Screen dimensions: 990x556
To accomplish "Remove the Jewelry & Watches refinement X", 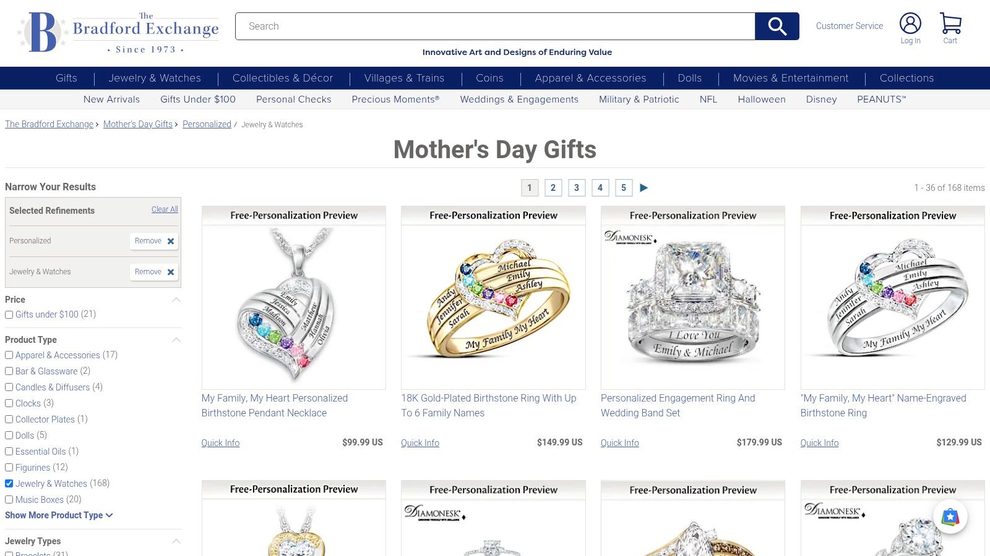I will (171, 272).
